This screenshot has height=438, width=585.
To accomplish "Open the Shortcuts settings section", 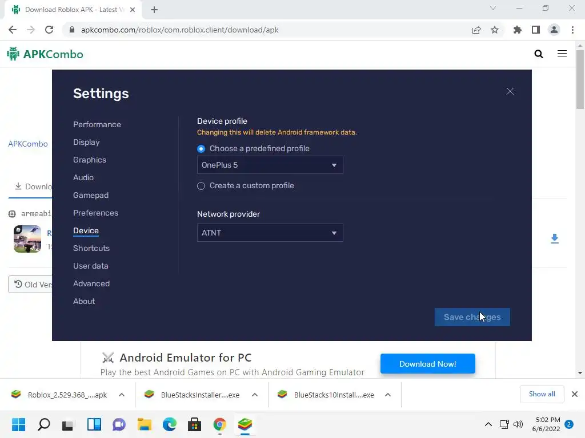I will coord(91,249).
